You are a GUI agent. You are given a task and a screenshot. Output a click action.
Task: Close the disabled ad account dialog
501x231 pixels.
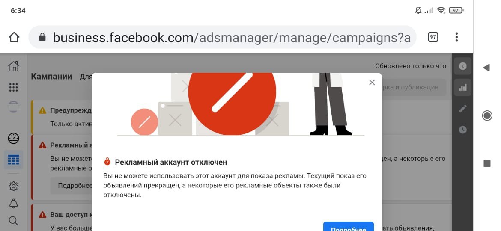(x=372, y=83)
